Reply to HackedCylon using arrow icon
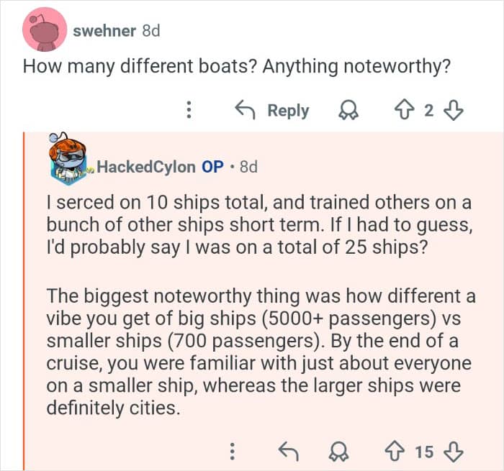504x471 pixels. (x=287, y=452)
